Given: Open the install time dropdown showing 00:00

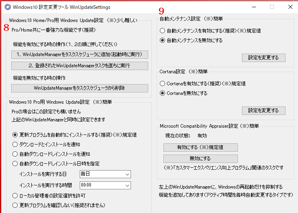Looking at the screenshot, I should click(105, 185).
